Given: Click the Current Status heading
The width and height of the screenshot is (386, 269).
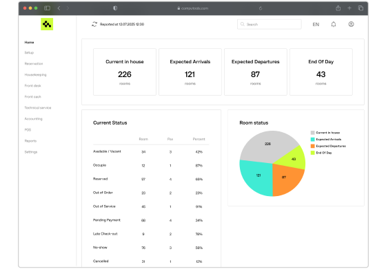Looking at the screenshot, I should [x=110, y=123].
